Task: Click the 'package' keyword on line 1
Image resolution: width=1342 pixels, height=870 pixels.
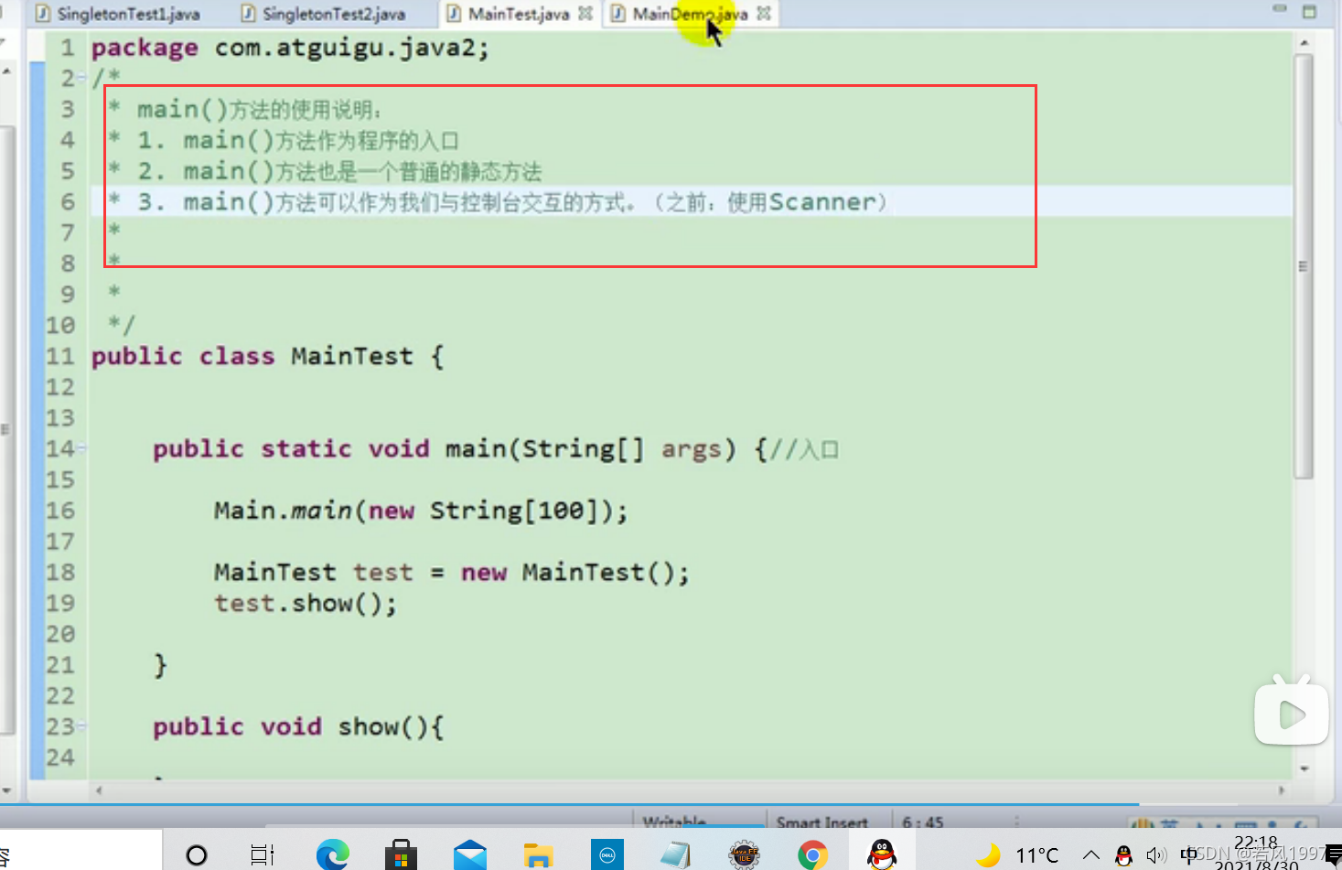Action: pyautogui.click(x=145, y=48)
